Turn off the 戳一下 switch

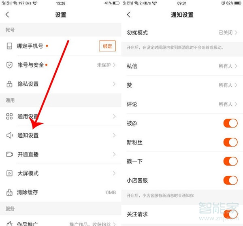(x=230, y=161)
